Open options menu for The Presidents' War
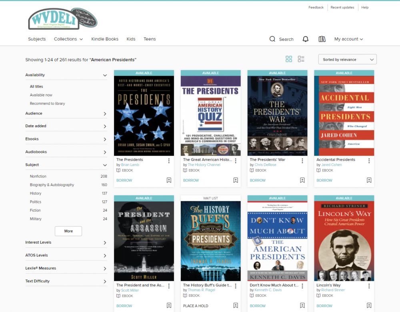The width and height of the screenshot is (400, 312). point(302,161)
